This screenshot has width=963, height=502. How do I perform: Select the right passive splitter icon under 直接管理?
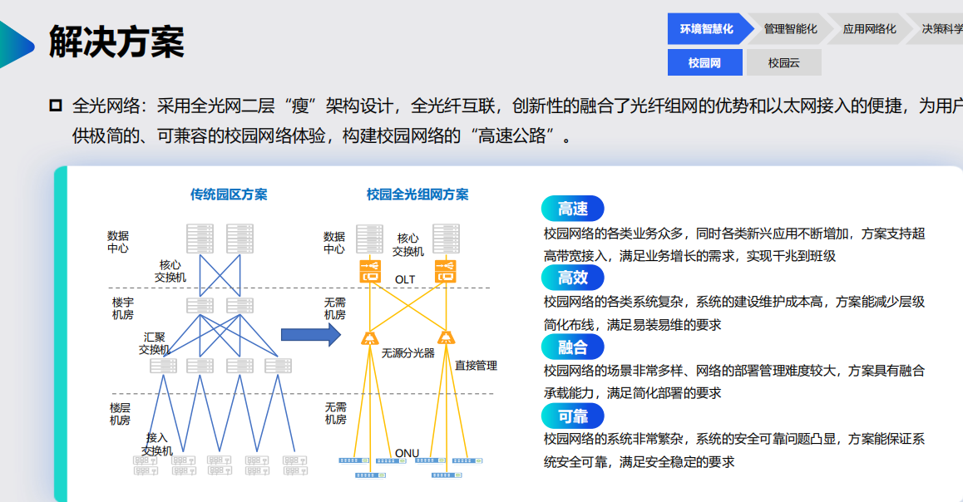coord(447,337)
